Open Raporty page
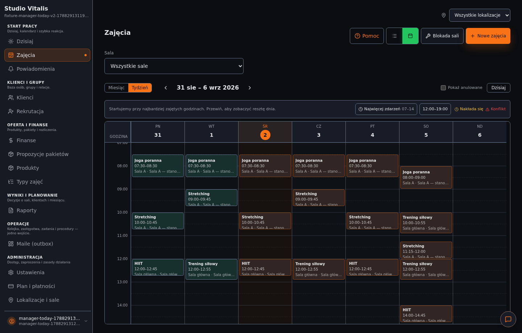The width and height of the screenshot is (522, 333). click(x=47, y=210)
